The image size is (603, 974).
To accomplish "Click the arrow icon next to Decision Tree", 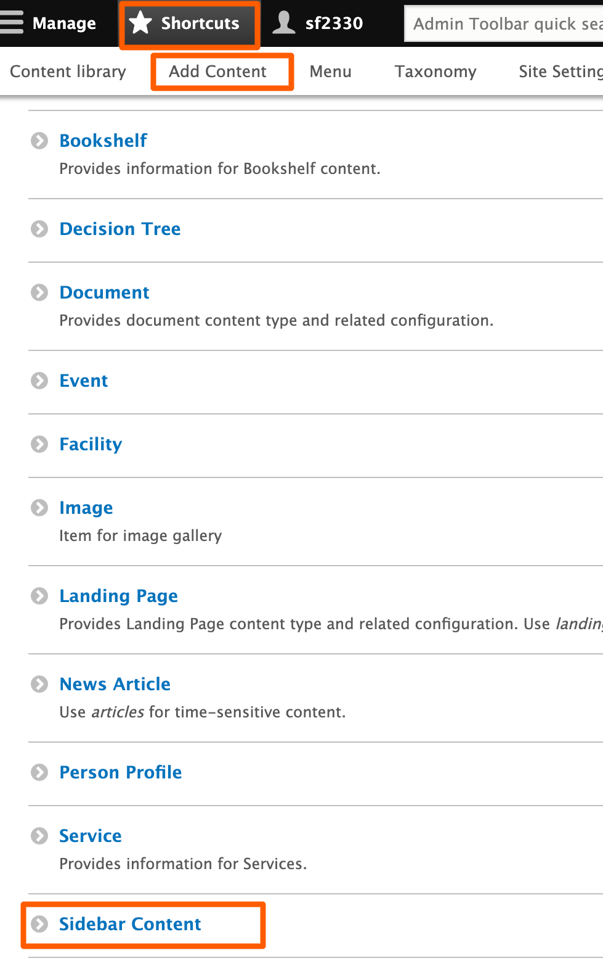I will tap(39, 229).
